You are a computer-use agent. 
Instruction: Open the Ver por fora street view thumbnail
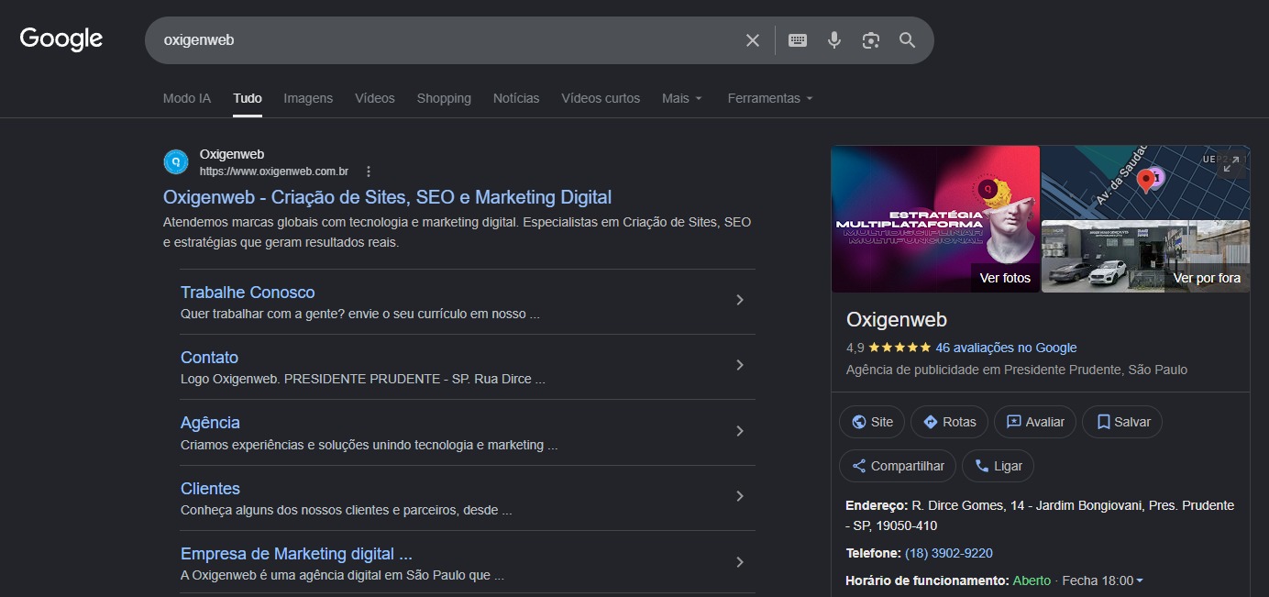pos(1145,257)
